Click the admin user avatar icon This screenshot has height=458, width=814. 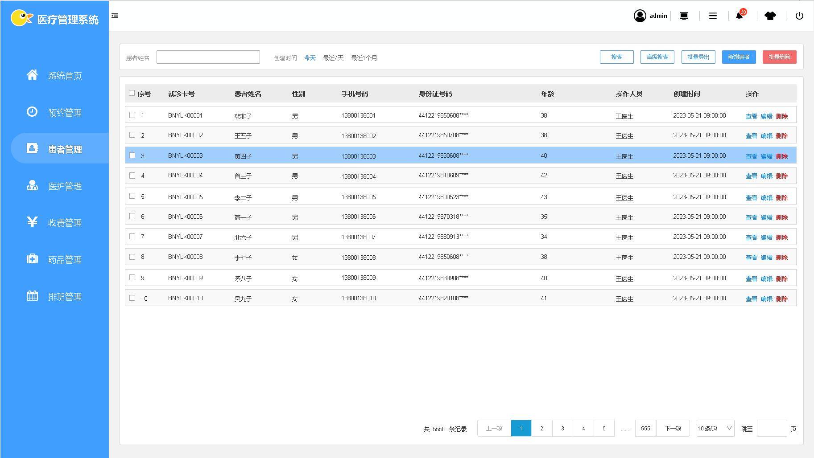click(x=640, y=16)
